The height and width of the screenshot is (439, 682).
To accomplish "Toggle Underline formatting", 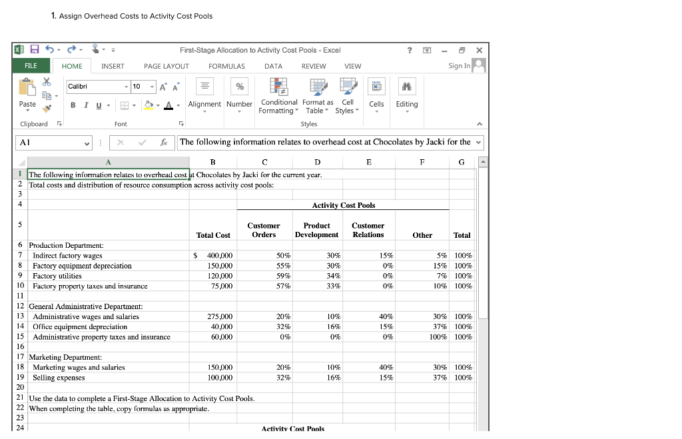I will point(99,105).
